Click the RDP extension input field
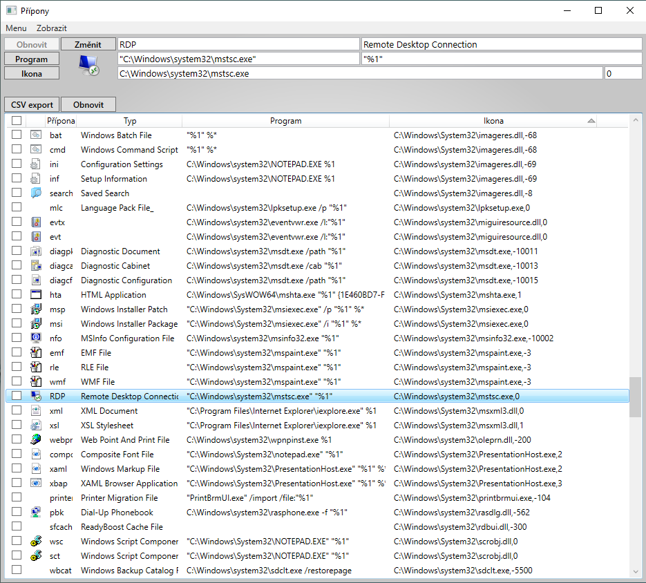This screenshot has height=583, width=646. click(238, 44)
